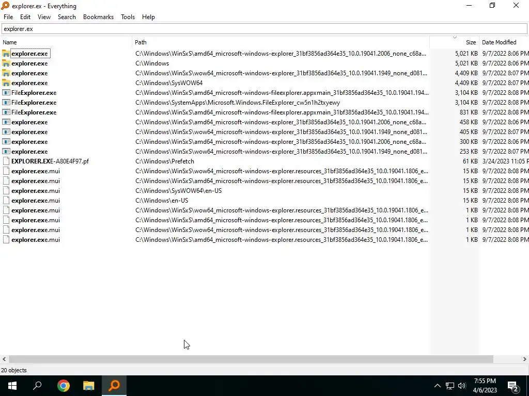Click the sort direction arrow above Size

click(x=455, y=37)
